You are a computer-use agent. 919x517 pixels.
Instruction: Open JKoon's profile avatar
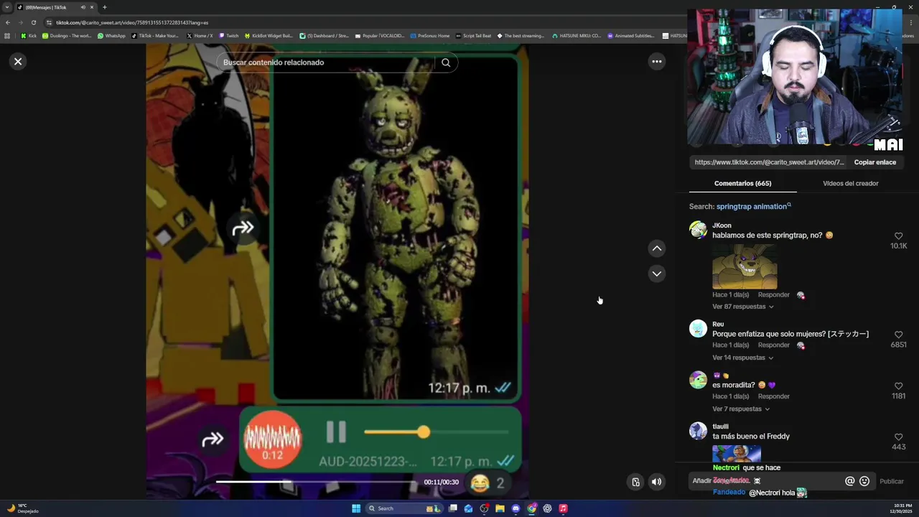pyautogui.click(x=698, y=230)
